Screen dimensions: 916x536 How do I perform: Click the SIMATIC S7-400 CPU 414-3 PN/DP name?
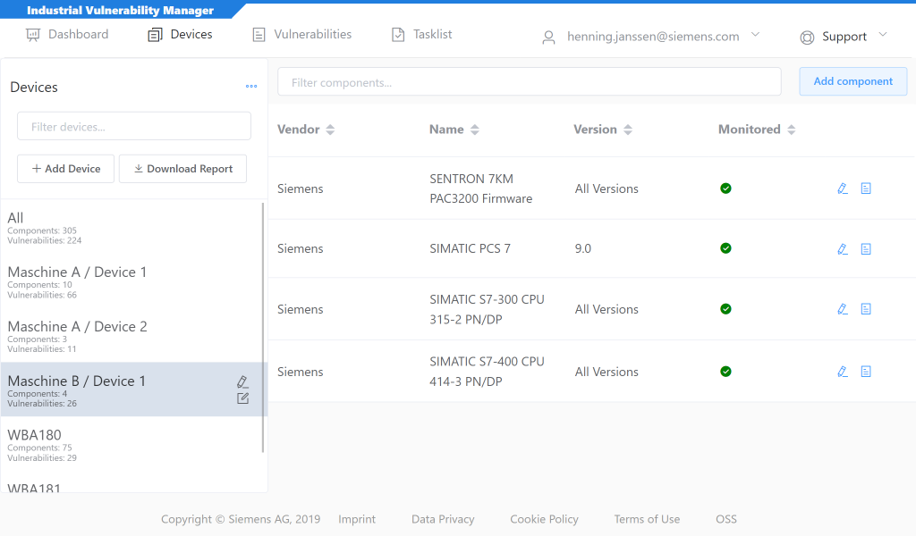[x=487, y=372]
